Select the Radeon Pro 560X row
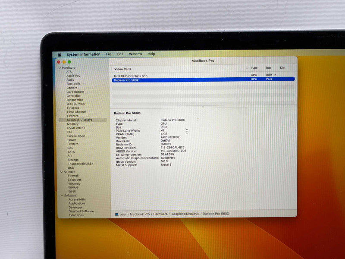345x259 pixels. click(203, 80)
